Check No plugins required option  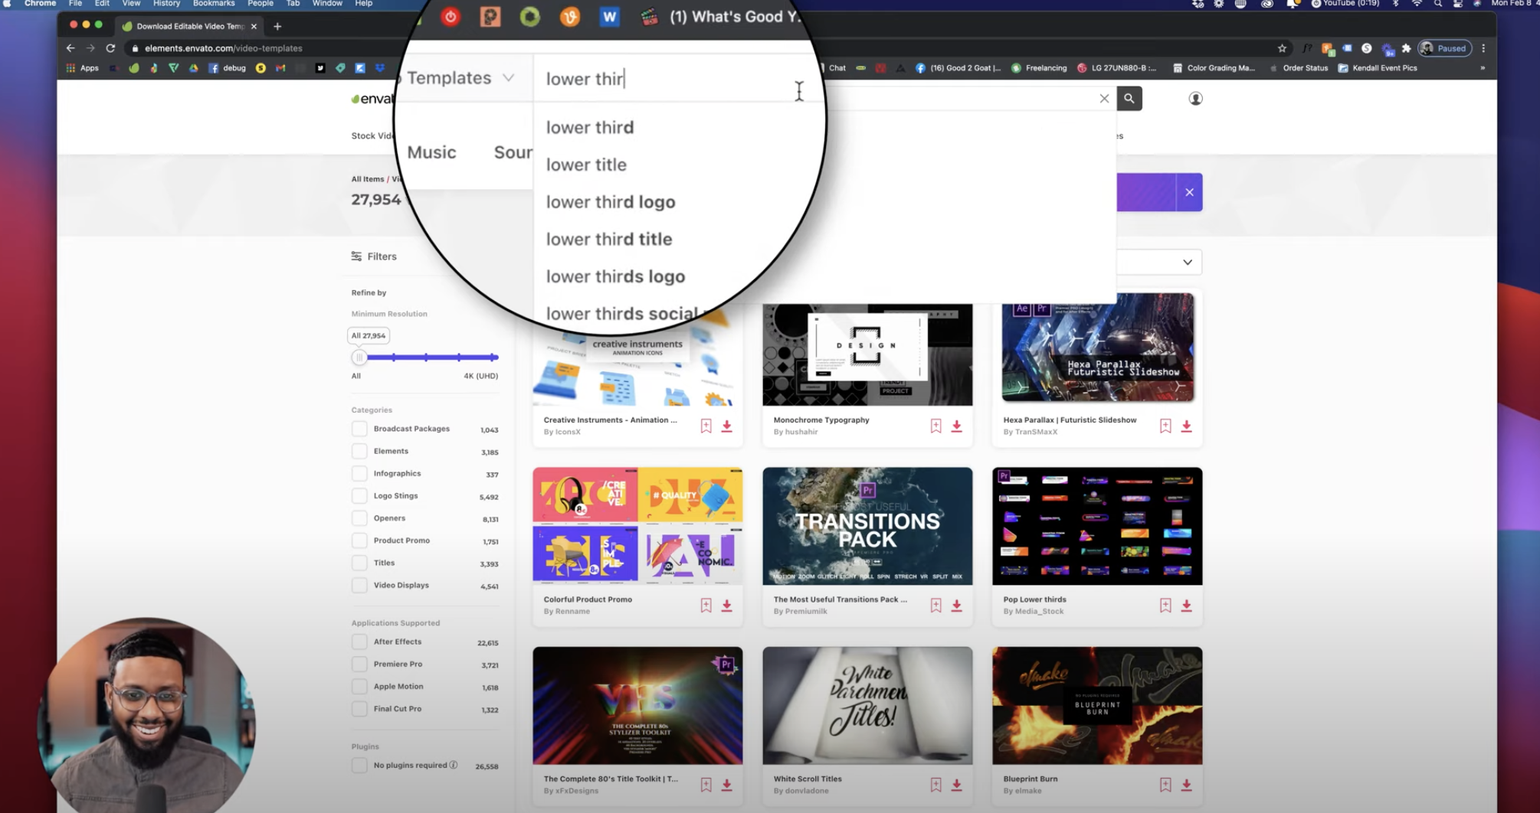pyautogui.click(x=359, y=765)
